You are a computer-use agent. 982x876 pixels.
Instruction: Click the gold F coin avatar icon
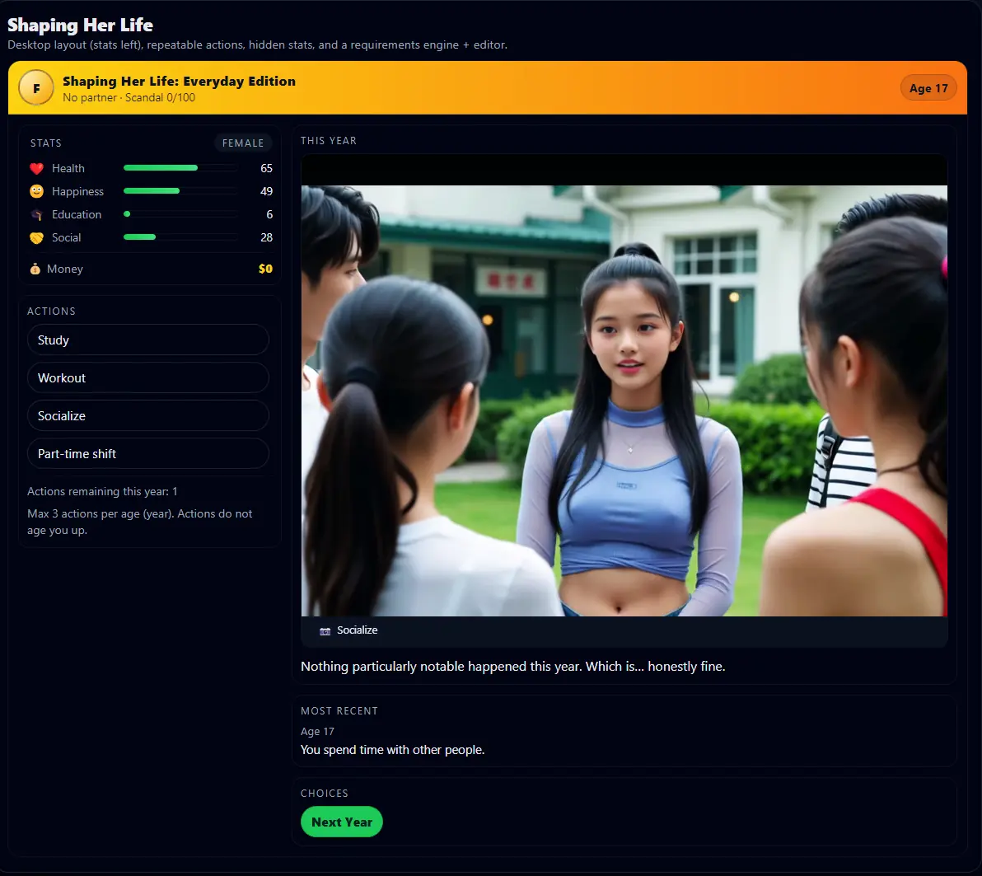pyautogui.click(x=36, y=87)
